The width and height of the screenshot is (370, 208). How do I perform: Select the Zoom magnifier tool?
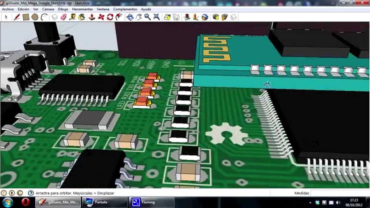pyautogui.click(x=147, y=16)
